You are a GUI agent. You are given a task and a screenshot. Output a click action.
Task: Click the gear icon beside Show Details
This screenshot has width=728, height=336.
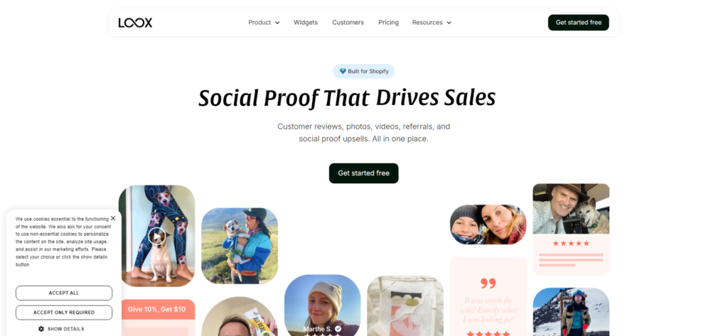pos(41,329)
